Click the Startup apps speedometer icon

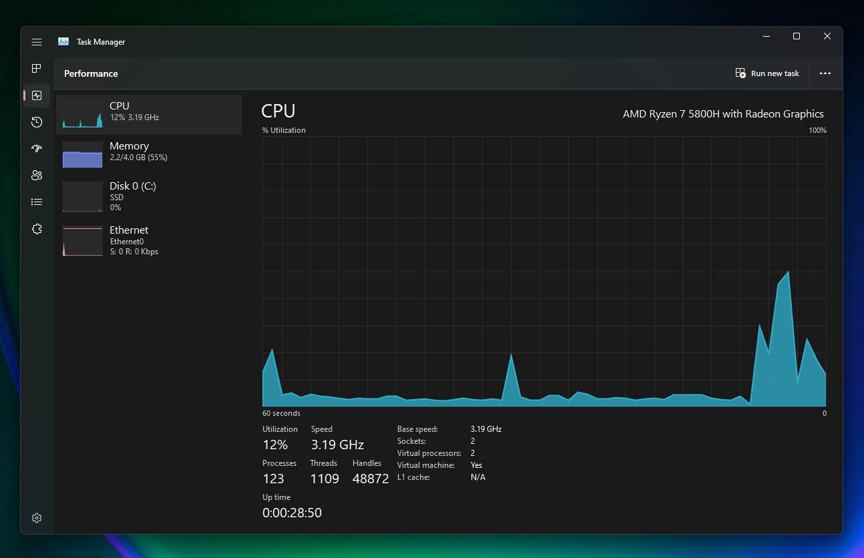coord(37,148)
